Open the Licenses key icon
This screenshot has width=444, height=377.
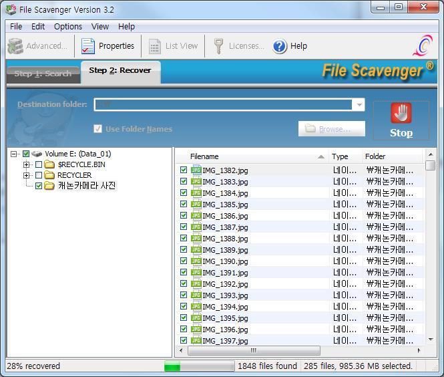pos(218,46)
